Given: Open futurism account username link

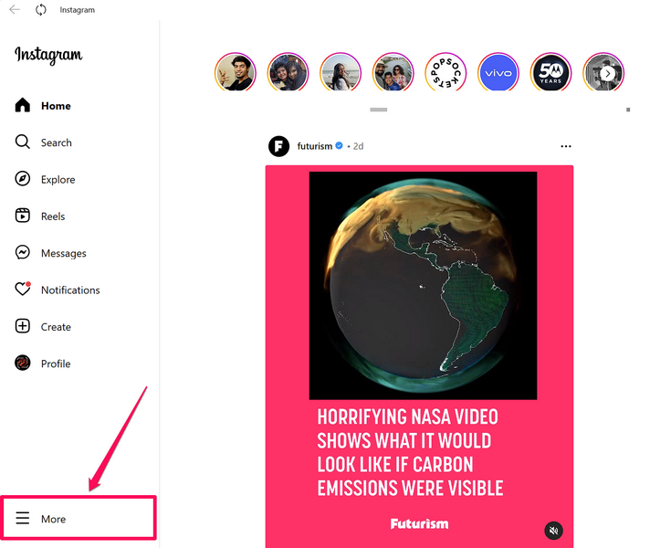Looking at the screenshot, I should pyautogui.click(x=315, y=146).
